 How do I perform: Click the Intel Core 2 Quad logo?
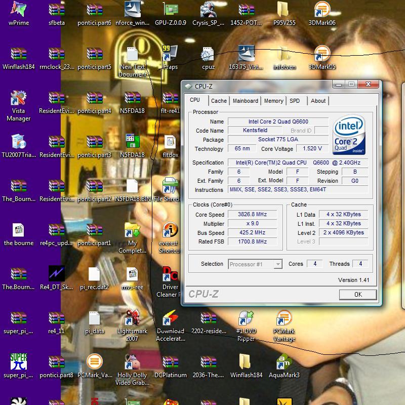coord(349,135)
